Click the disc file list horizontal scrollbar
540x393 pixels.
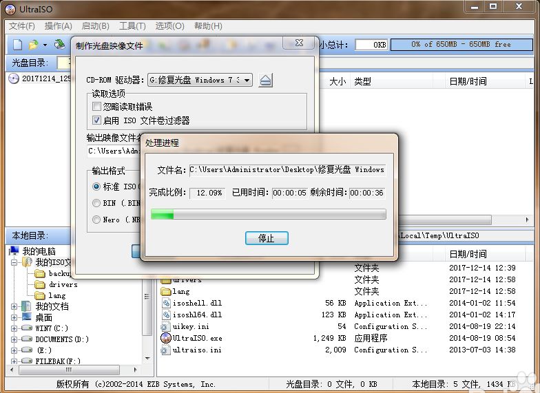[x=444, y=220]
